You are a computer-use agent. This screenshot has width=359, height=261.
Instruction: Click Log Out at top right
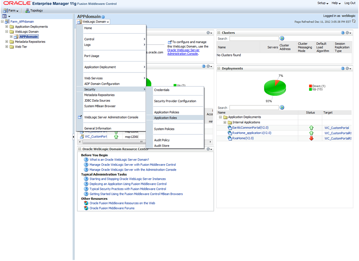[x=350, y=3]
